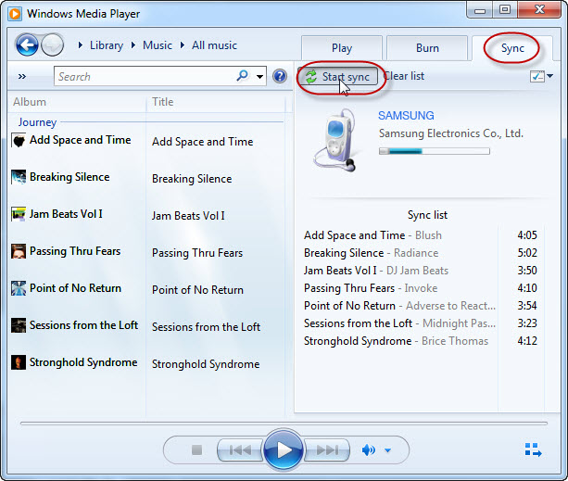Minimize the Windows Media Player window
This screenshot has width=568, height=481.
point(480,10)
